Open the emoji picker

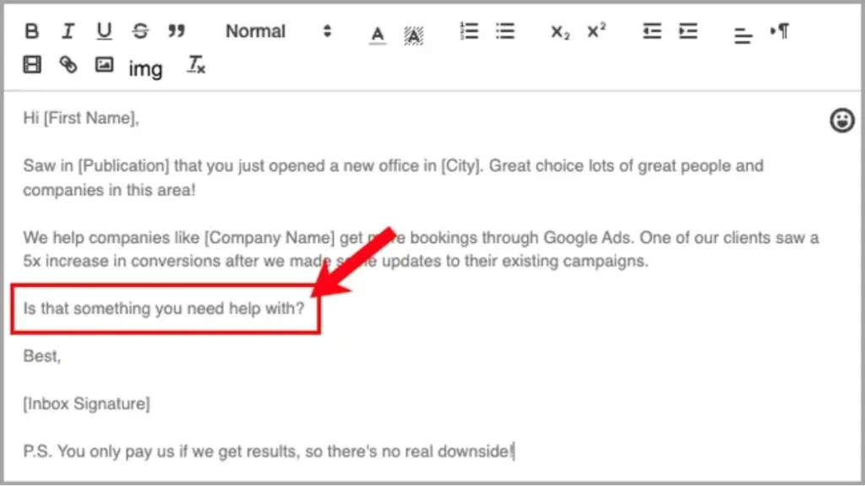tap(842, 120)
